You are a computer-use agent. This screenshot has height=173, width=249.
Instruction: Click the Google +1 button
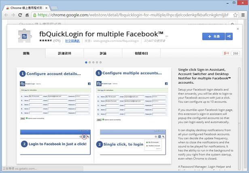coord(226,53)
